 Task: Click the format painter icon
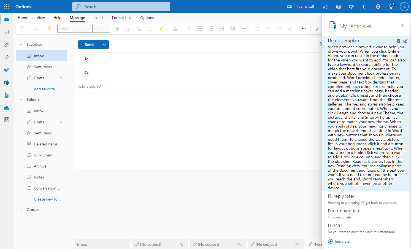49,29
